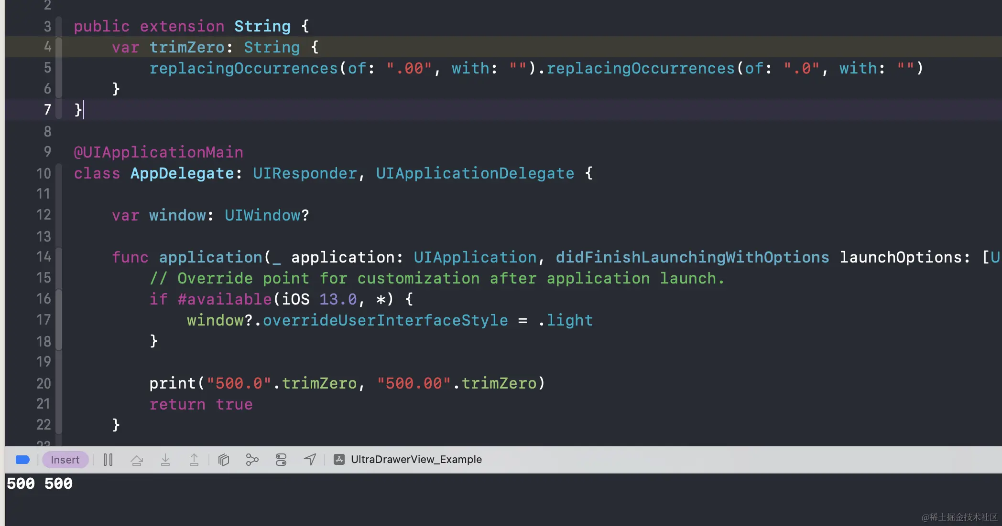1002x526 pixels.
Task: Add a breakpoint on line number 20
Action: click(43, 383)
